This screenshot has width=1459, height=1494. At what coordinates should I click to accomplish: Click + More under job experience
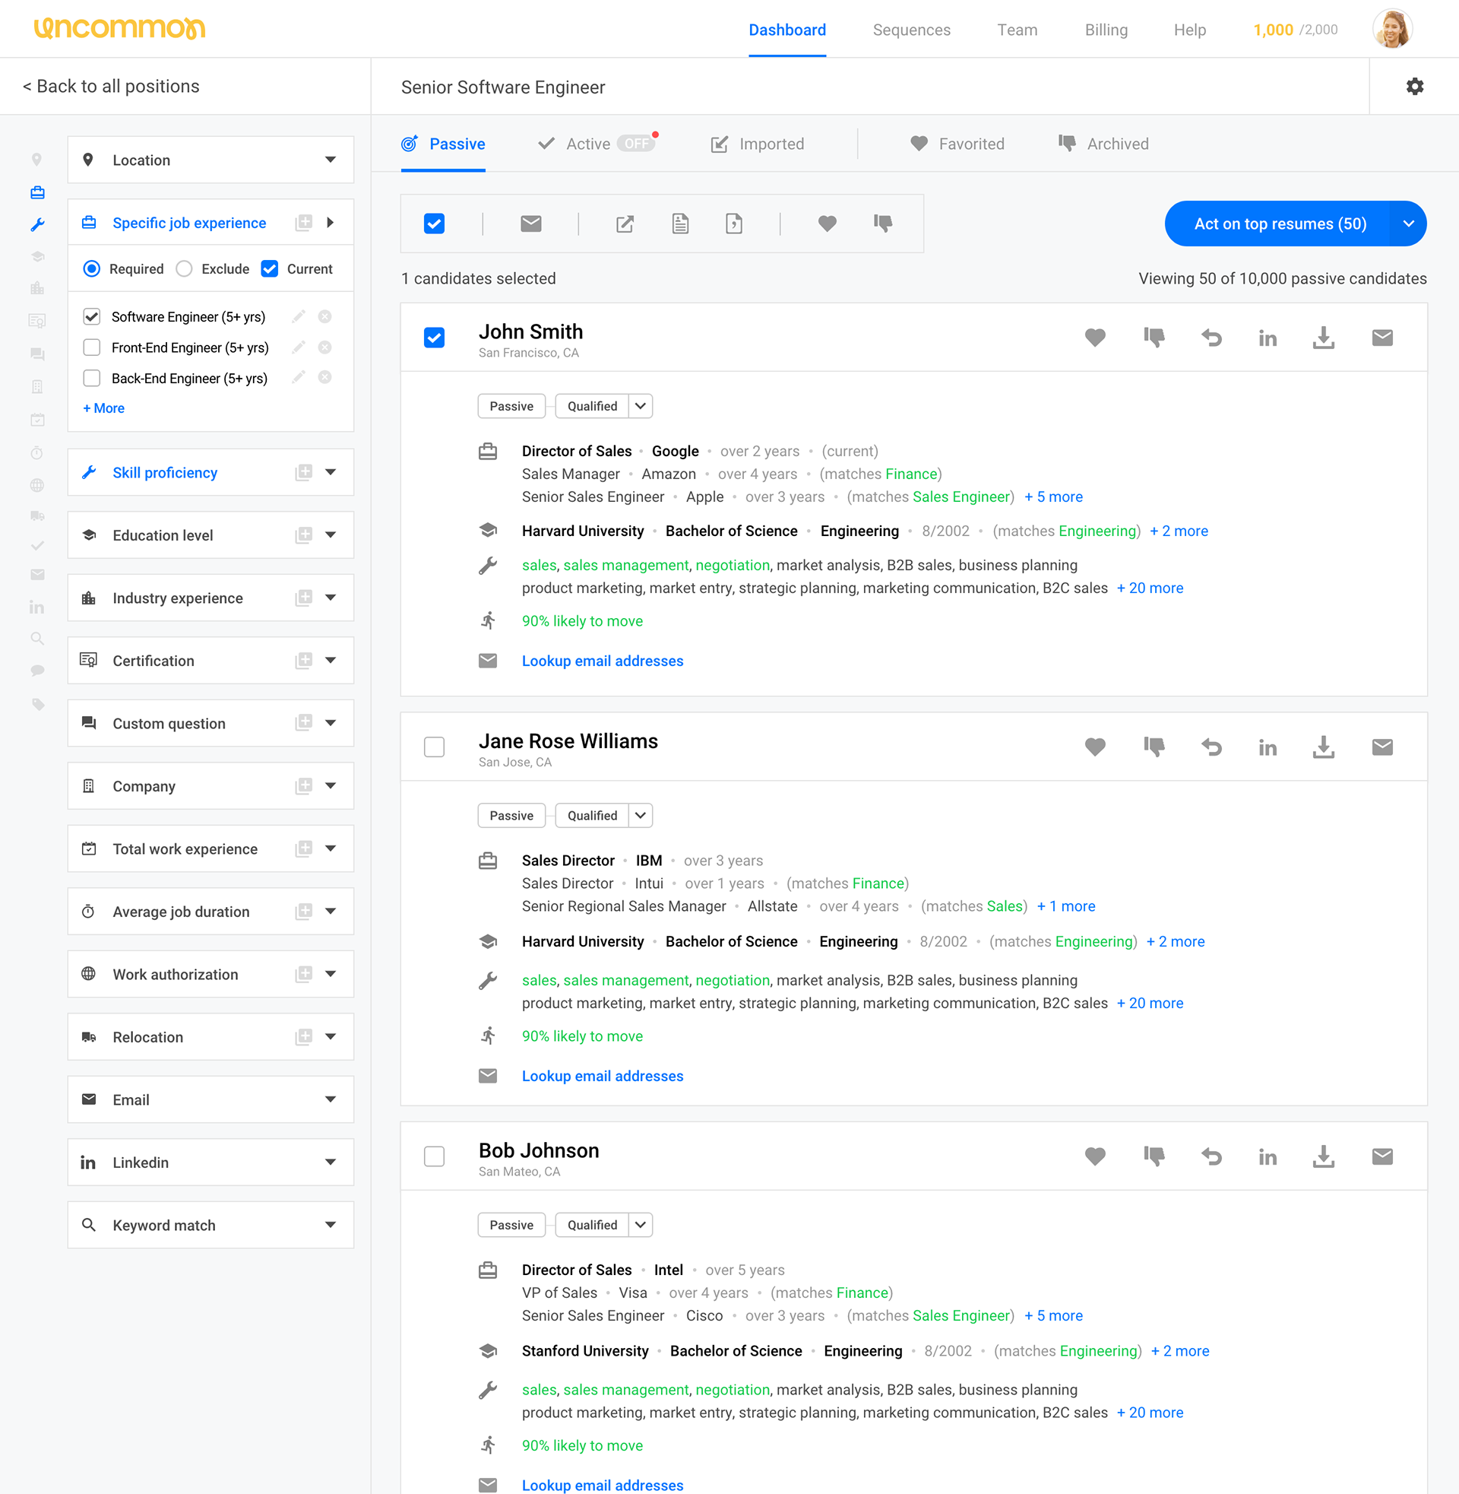click(103, 408)
